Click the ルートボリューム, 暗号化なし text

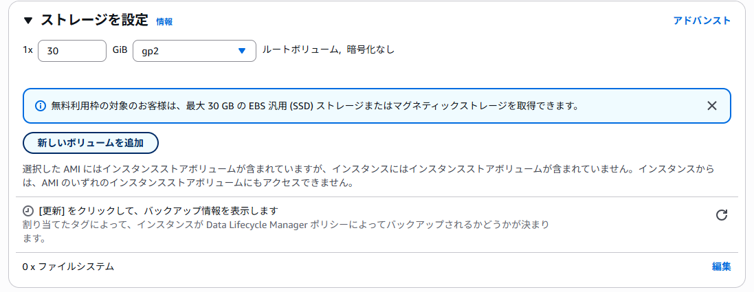pyautogui.click(x=329, y=49)
